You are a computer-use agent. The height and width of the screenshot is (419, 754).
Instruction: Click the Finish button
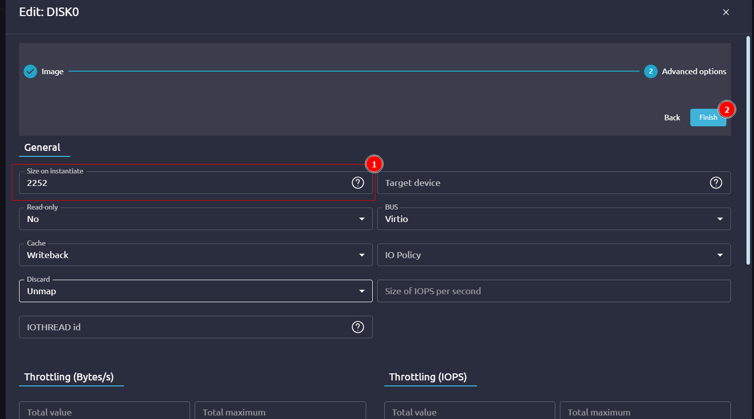(x=708, y=117)
